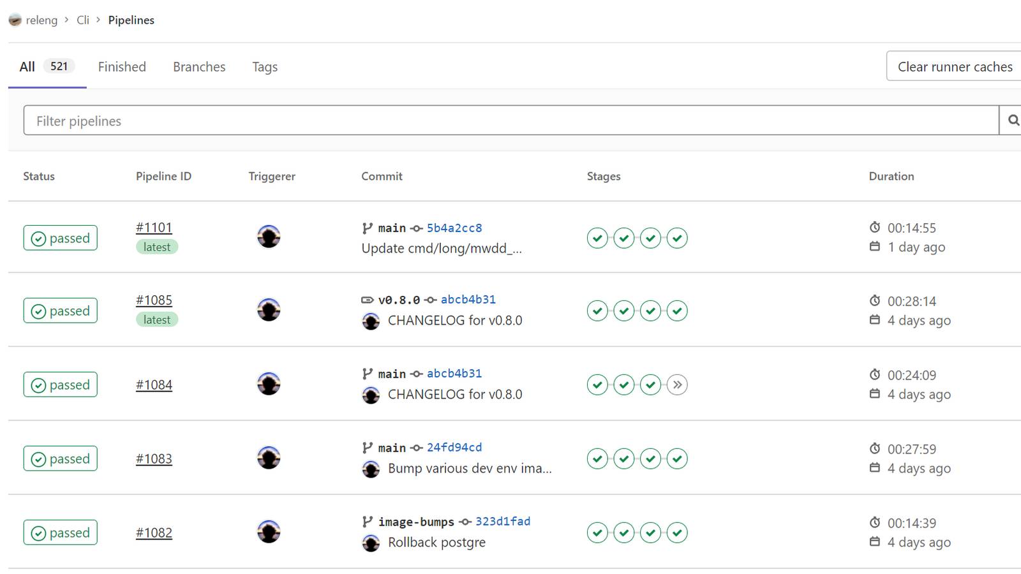
Task: Click triggerer avatar for pipeline #1082
Action: pyautogui.click(x=269, y=532)
